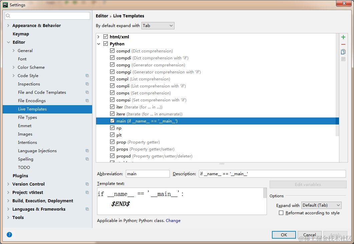
Task: Close the Settings dialog window
Action: tap(344, 3)
